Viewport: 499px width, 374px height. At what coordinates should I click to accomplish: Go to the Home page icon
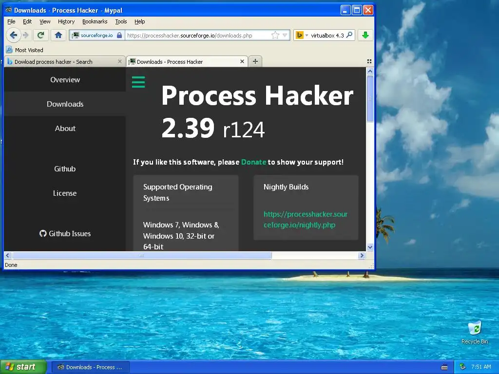(58, 35)
